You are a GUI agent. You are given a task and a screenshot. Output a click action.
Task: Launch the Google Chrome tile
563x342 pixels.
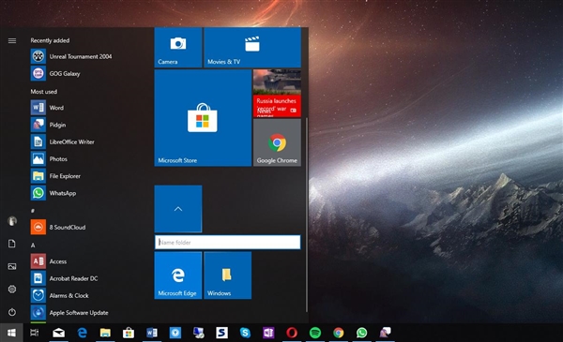277,142
